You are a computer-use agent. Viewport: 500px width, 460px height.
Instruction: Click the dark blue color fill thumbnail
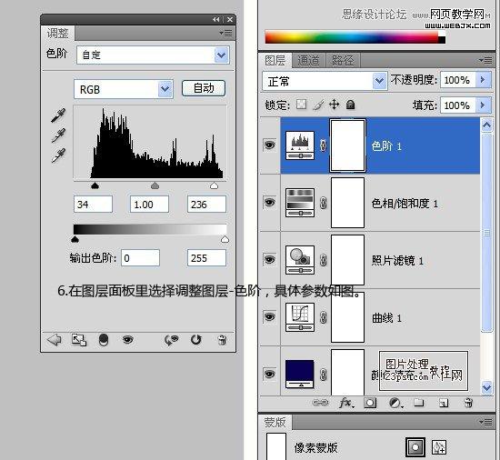tap(300, 374)
